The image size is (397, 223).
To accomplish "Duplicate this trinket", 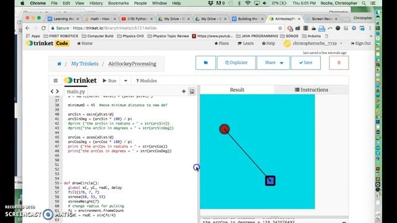I will [x=236, y=63].
